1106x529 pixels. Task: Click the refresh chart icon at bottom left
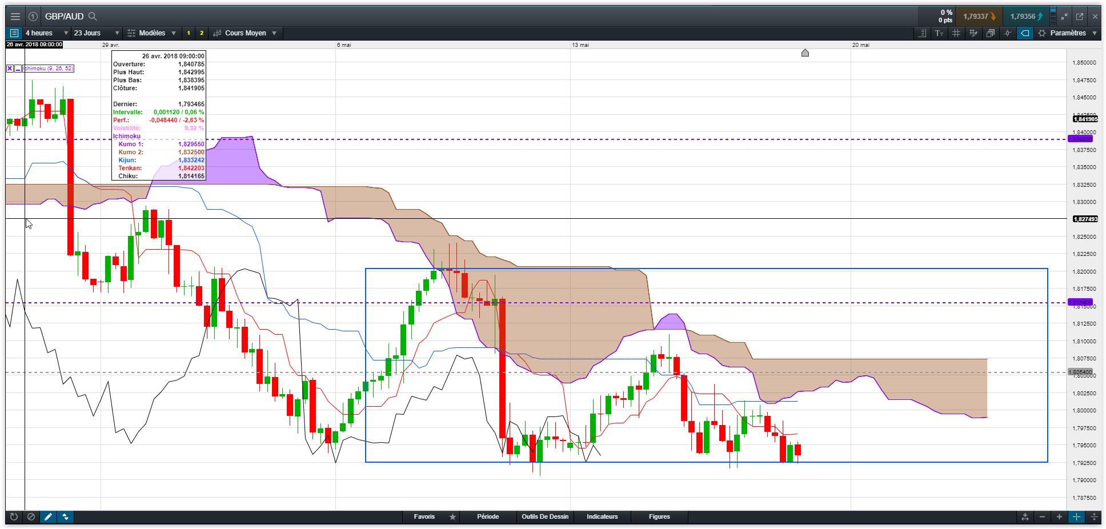pyautogui.click(x=14, y=516)
